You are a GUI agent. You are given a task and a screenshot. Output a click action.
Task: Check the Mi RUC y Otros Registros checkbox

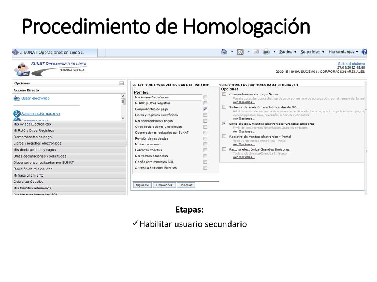point(205,103)
